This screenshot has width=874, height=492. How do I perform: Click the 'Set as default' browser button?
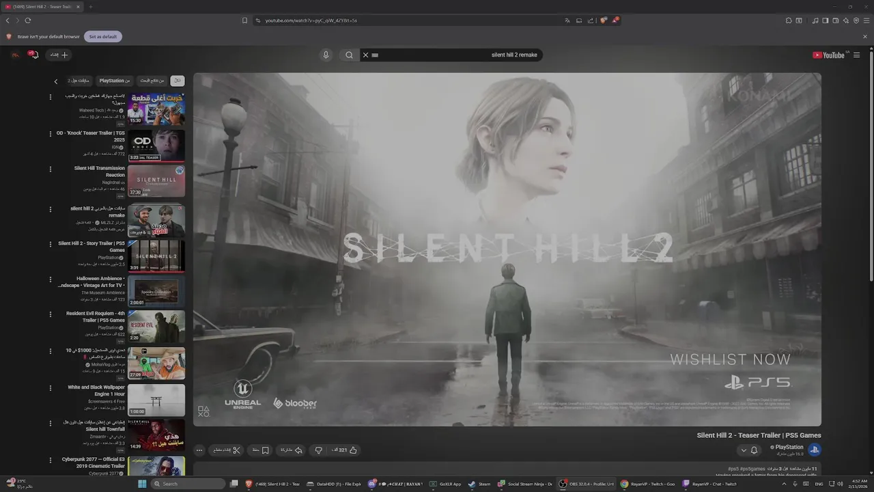pyautogui.click(x=103, y=36)
